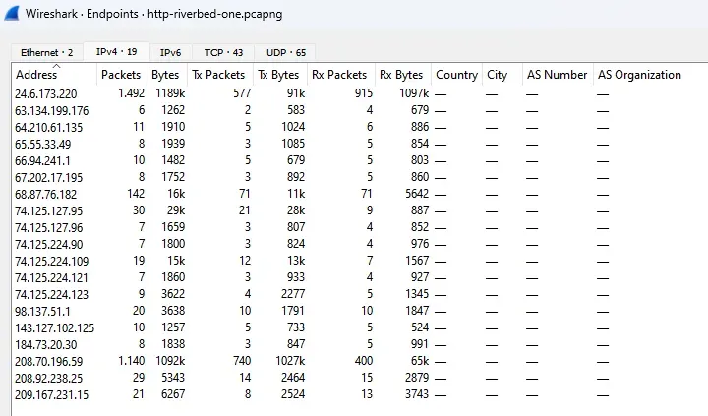The height and width of the screenshot is (416, 708).
Task: Click Rx Bytes value 3743
Action: 417,394
